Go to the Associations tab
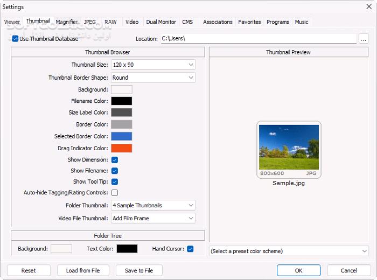 [218, 22]
